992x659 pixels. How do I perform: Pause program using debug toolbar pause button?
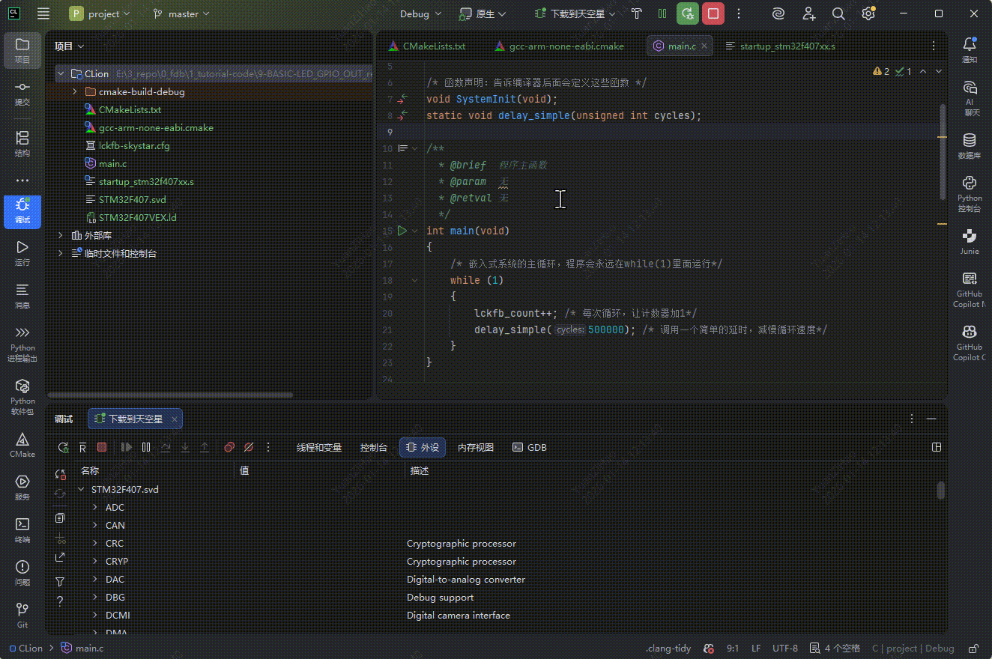(146, 447)
